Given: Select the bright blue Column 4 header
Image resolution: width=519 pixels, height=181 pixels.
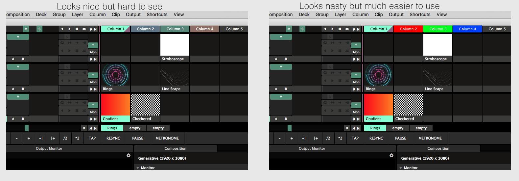Looking at the screenshot, I should tap(467, 29).
